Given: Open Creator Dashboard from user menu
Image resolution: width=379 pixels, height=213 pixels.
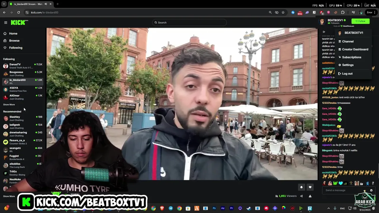Looking at the screenshot, I should pyautogui.click(x=353, y=49).
